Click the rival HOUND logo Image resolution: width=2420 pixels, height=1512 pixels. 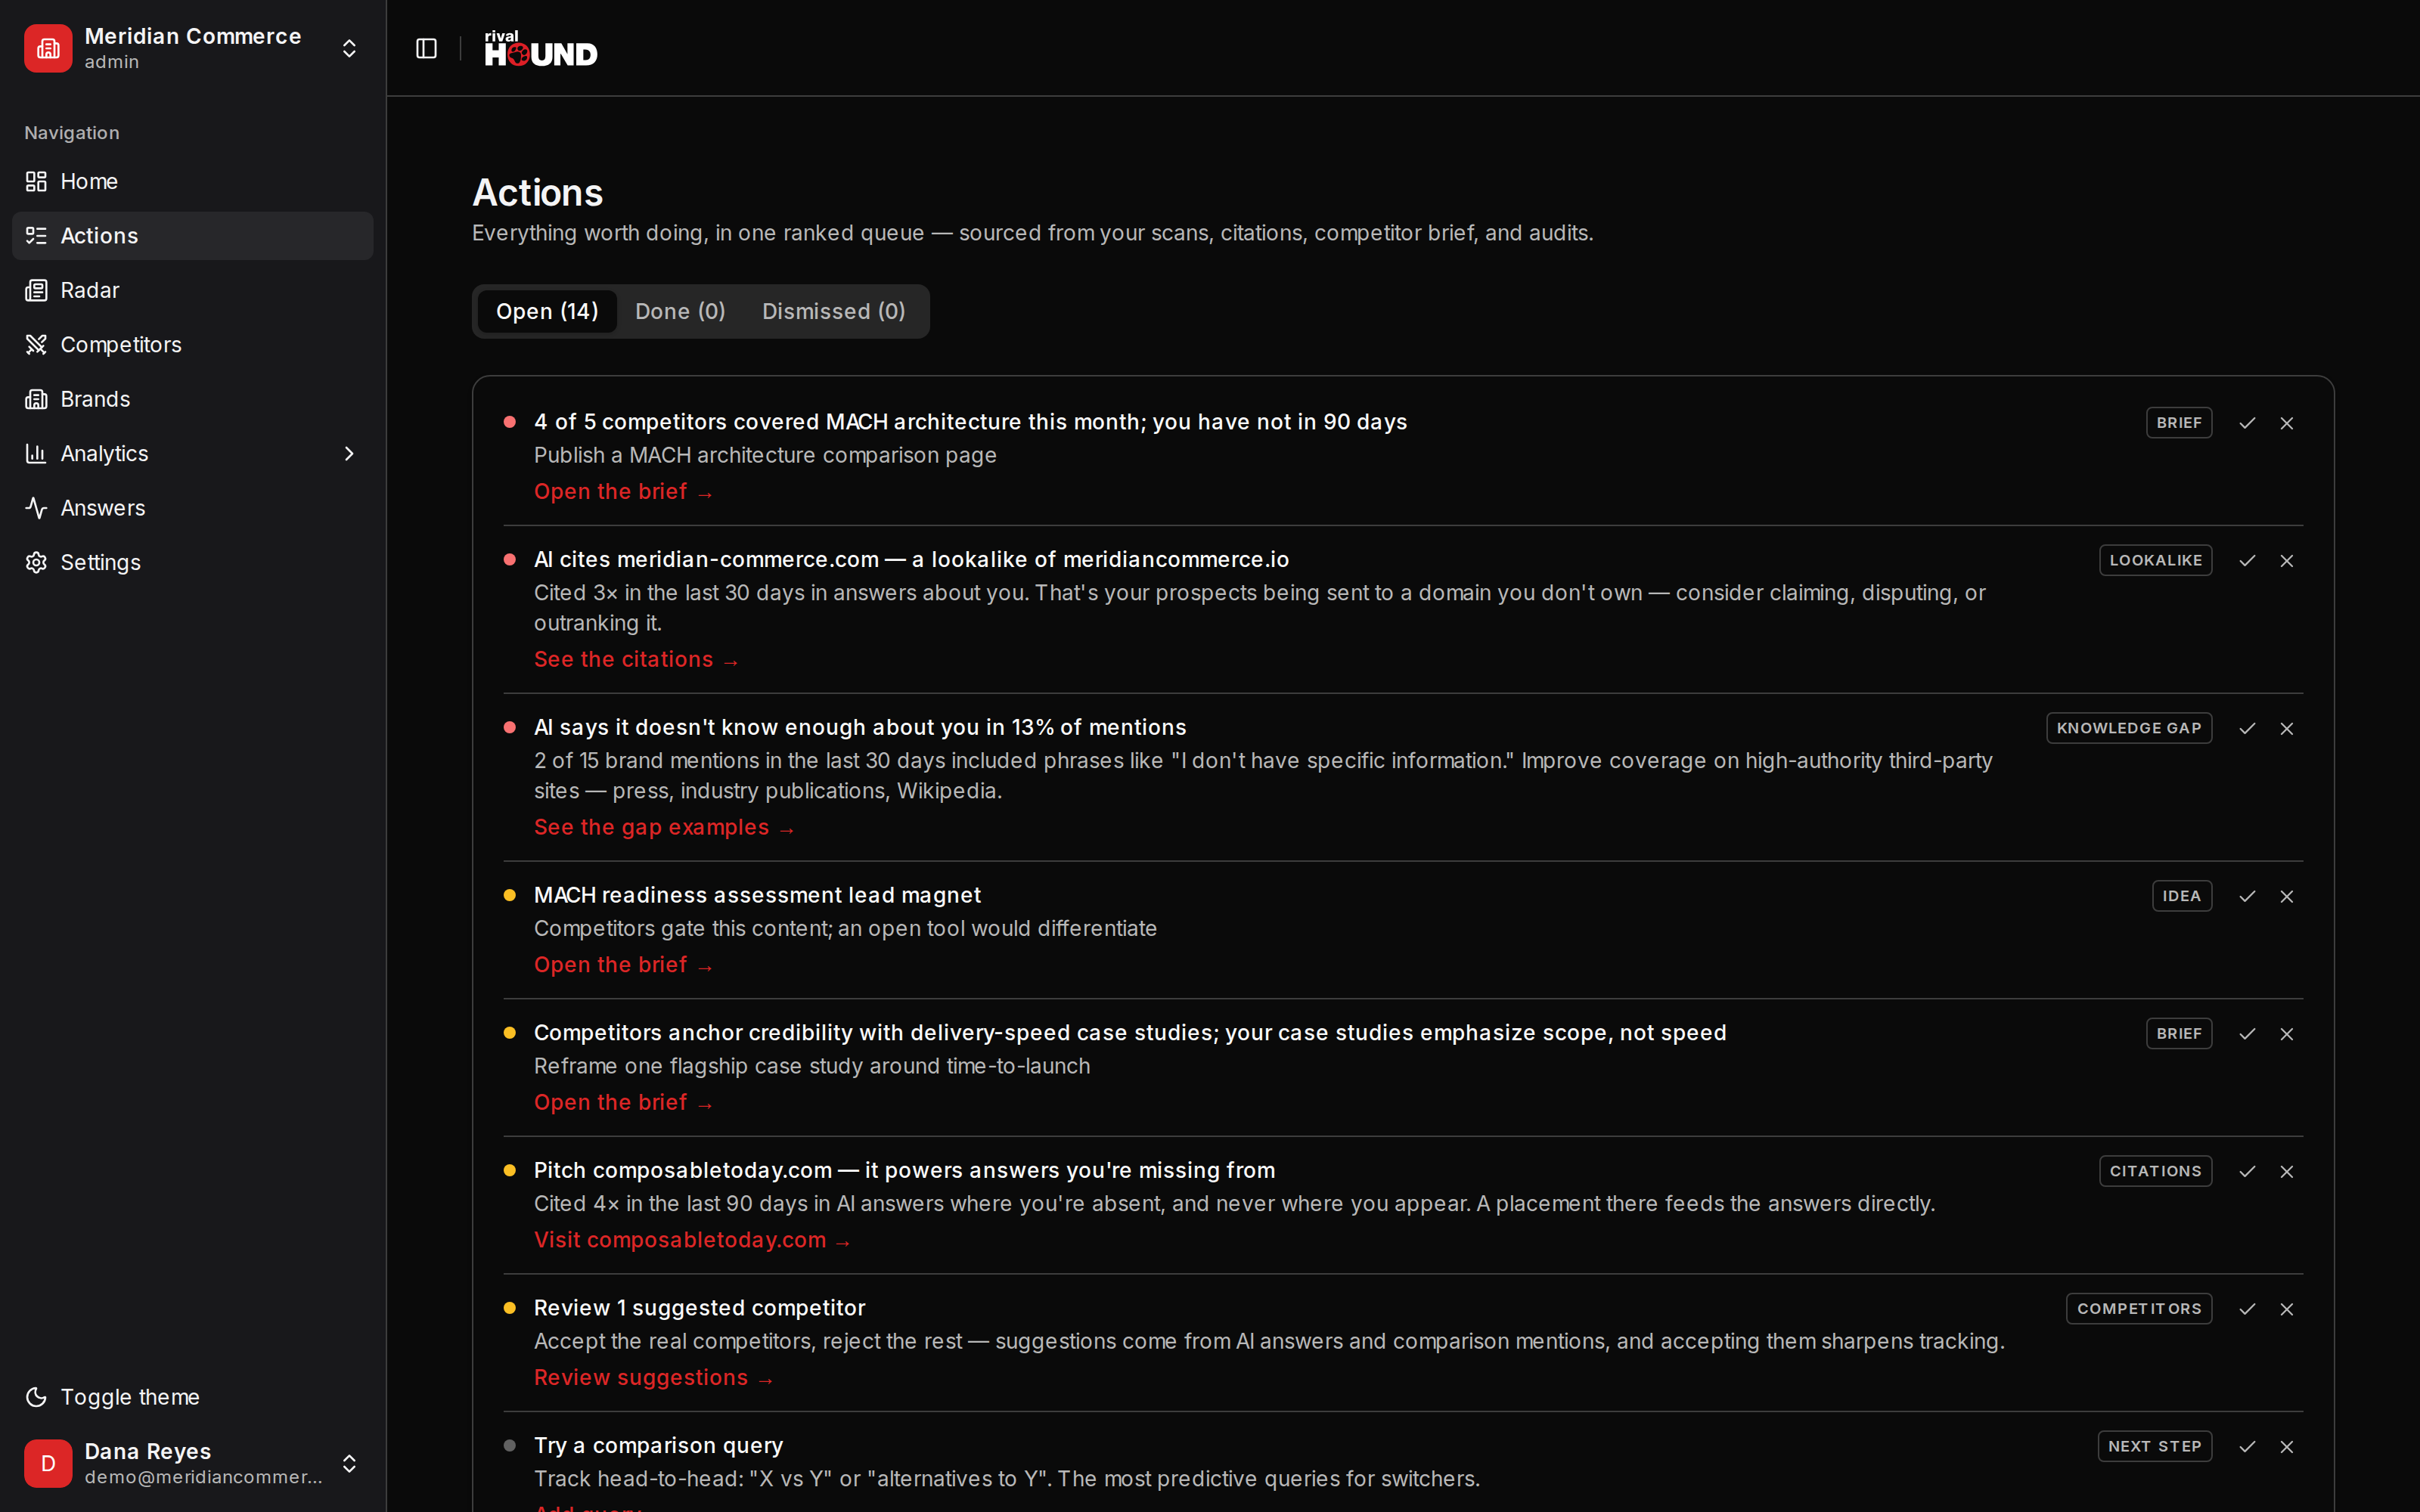541,48
